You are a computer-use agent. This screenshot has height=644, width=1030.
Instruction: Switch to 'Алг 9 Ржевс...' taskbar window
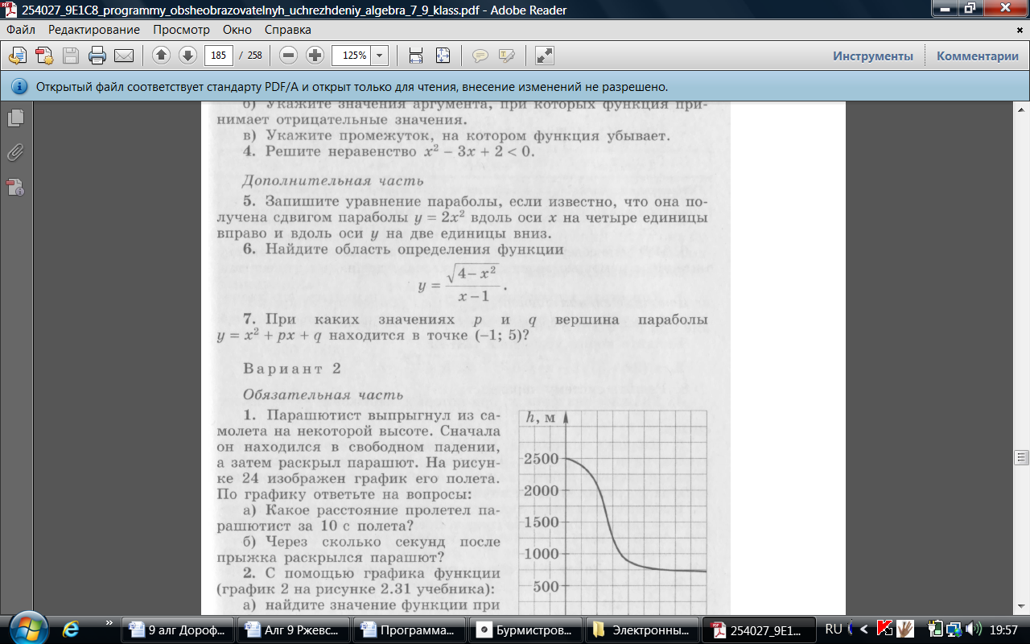point(295,630)
